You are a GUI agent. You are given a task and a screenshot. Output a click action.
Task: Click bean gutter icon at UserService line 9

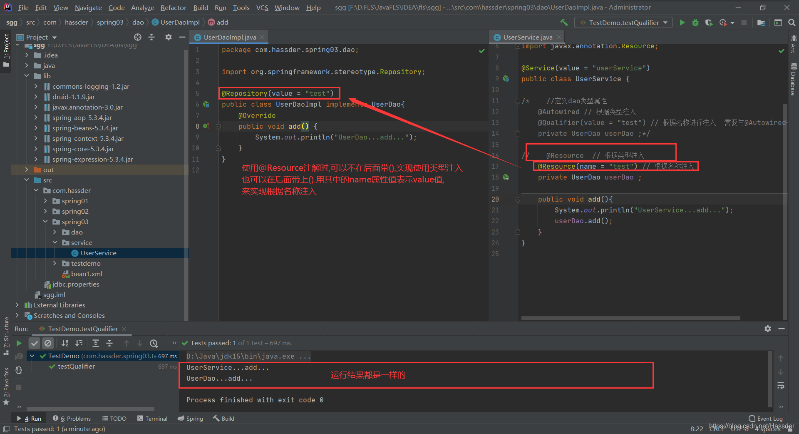point(506,79)
